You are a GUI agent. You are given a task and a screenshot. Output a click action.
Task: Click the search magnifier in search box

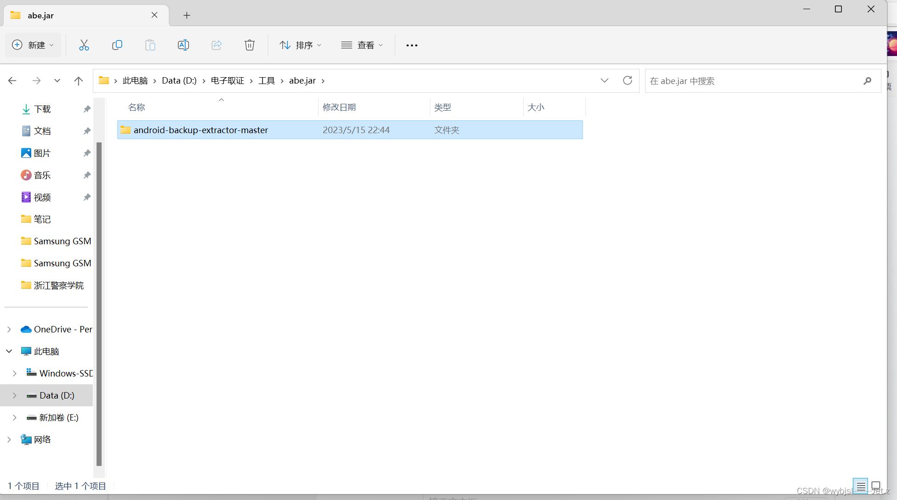click(x=867, y=81)
